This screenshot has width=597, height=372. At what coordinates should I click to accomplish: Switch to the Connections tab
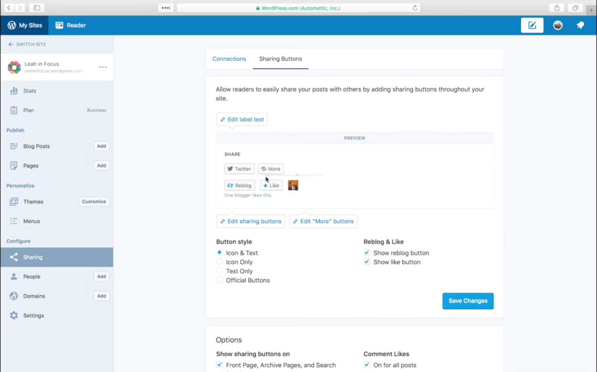point(229,59)
